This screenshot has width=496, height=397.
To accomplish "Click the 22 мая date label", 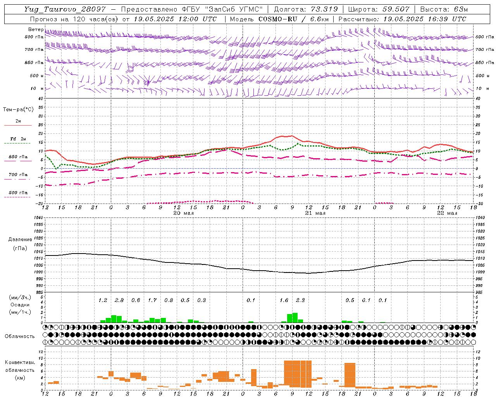I will coord(447,213).
